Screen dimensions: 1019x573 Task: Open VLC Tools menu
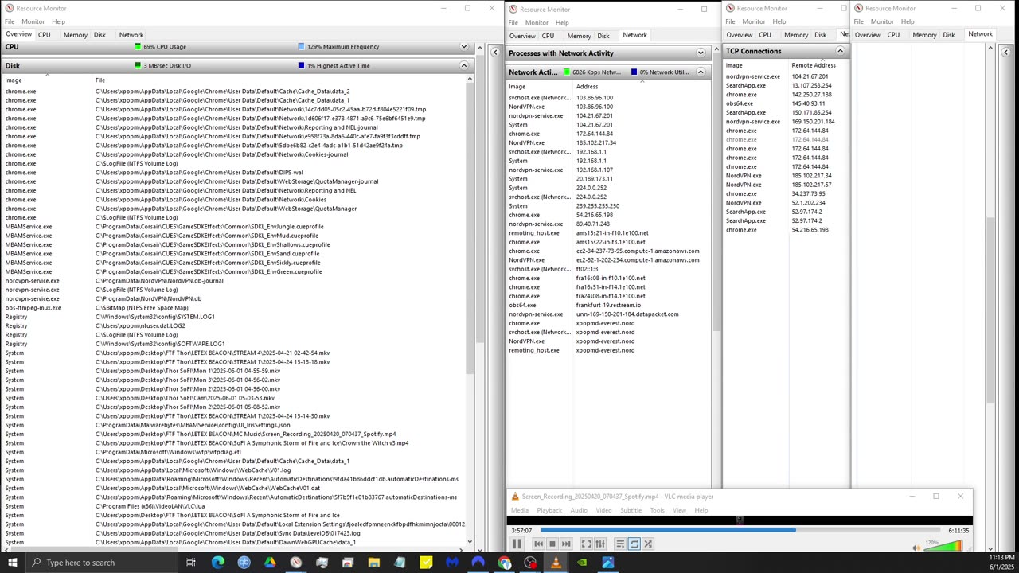(657, 510)
